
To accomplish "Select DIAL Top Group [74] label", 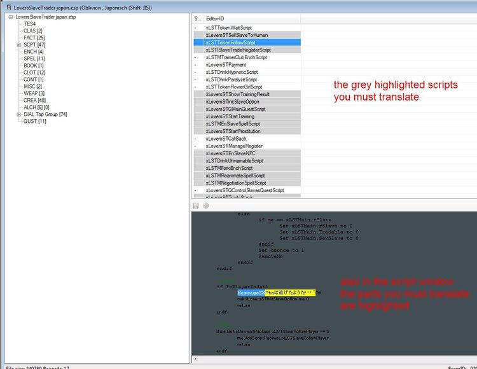I will [45, 115].
